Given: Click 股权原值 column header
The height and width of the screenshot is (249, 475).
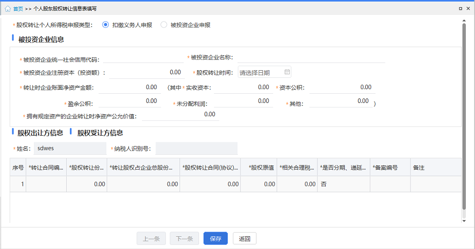Looking at the screenshot, I should 259,168.
